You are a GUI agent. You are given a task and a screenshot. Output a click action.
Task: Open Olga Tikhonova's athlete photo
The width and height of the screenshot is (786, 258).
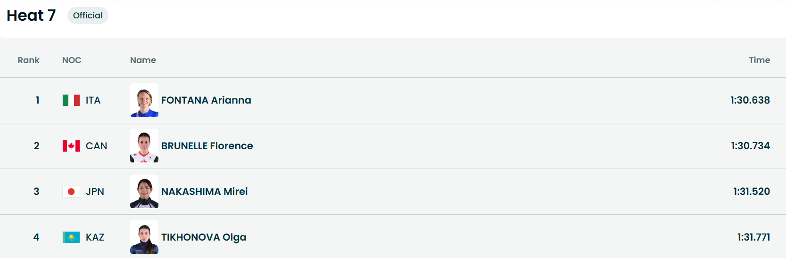(144, 237)
